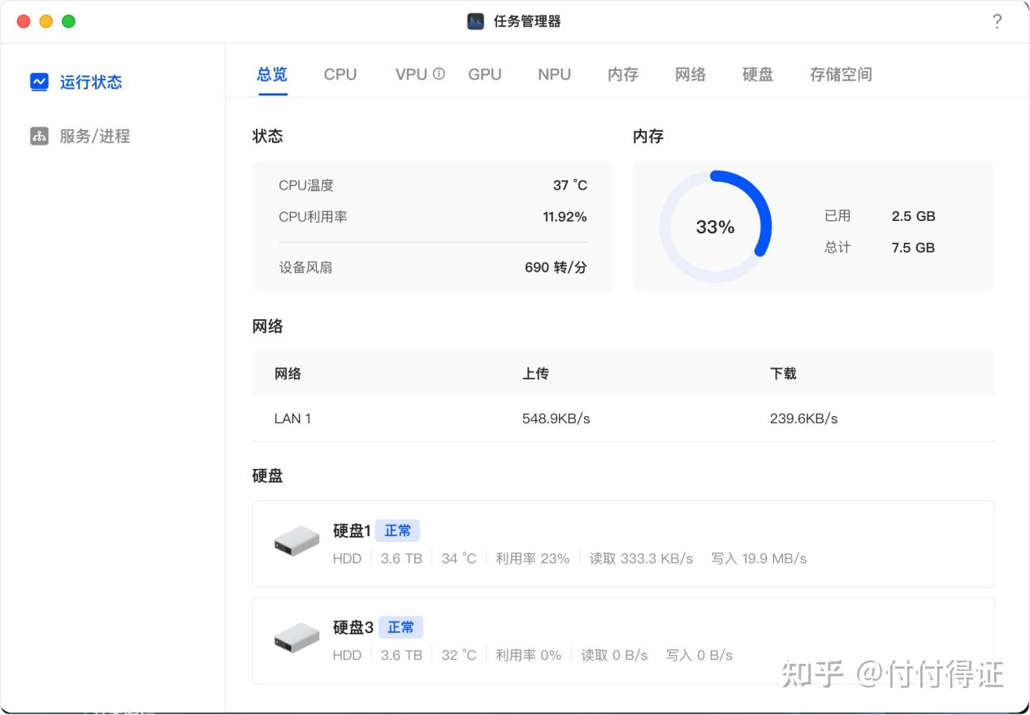Viewport: 1030px width, 715px height.
Task: Open the 网络 tab
Action: (690, 74)
